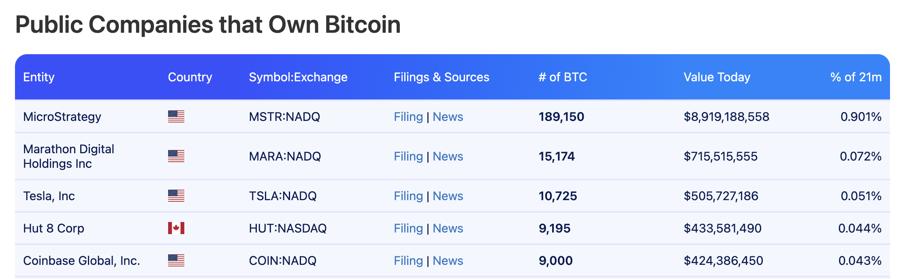Click the US flag beside Tesla, Inc
905x279 pixels.
coord(176,196)
